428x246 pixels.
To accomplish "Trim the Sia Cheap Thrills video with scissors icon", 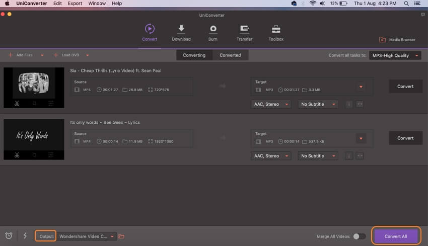I will click(17, 103).
